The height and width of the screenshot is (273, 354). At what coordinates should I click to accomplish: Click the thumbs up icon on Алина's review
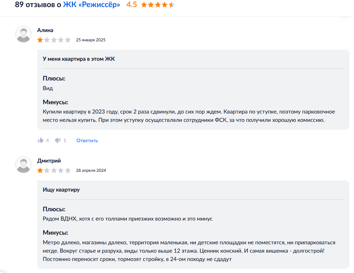[40, 140]
